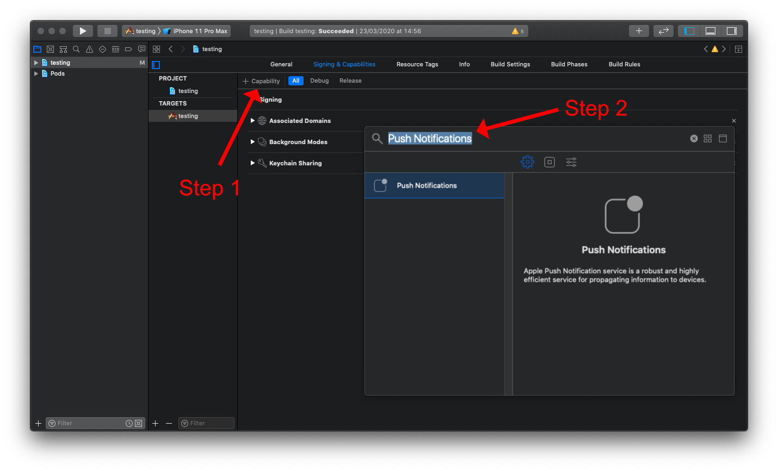Jump to the previous issue

(706, 49)
